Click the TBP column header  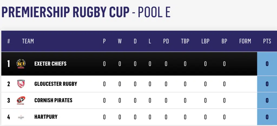click(185, 41)
